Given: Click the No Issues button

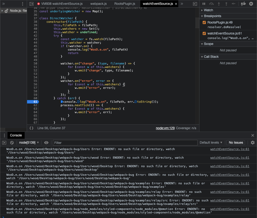Looking at the screenshot, I should (x=235, y=143).
